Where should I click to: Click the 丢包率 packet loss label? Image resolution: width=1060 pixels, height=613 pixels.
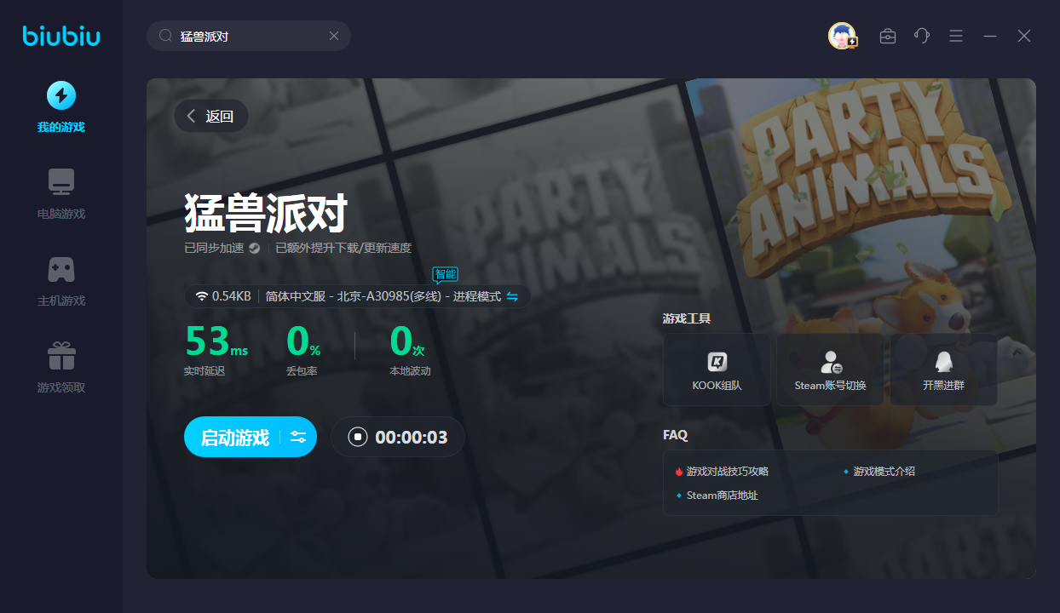point(302,371)
